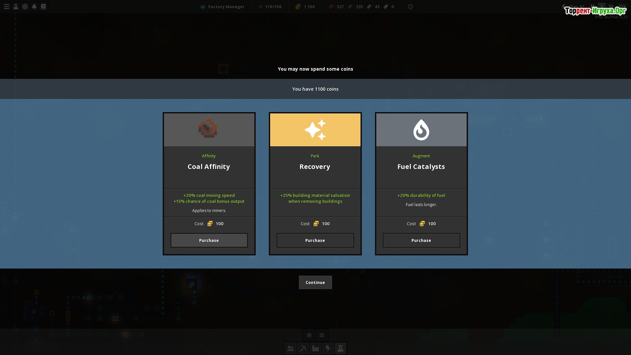Select the factory build category
Screen dimensions: 631x355
click(315, 348)
